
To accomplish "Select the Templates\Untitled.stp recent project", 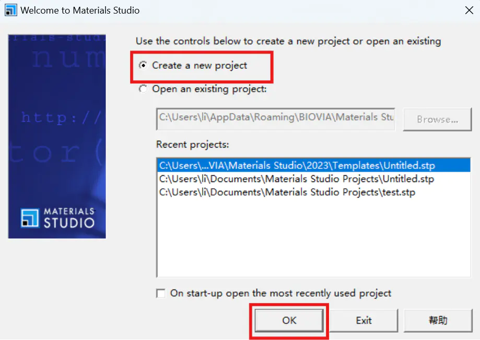I will pos(313,165).
